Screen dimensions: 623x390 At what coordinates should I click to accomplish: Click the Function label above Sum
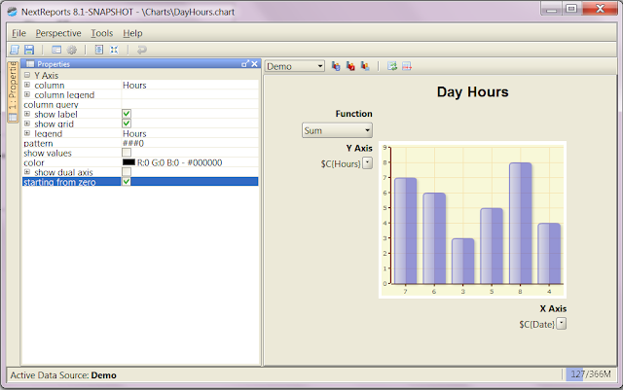coord(353,114)
